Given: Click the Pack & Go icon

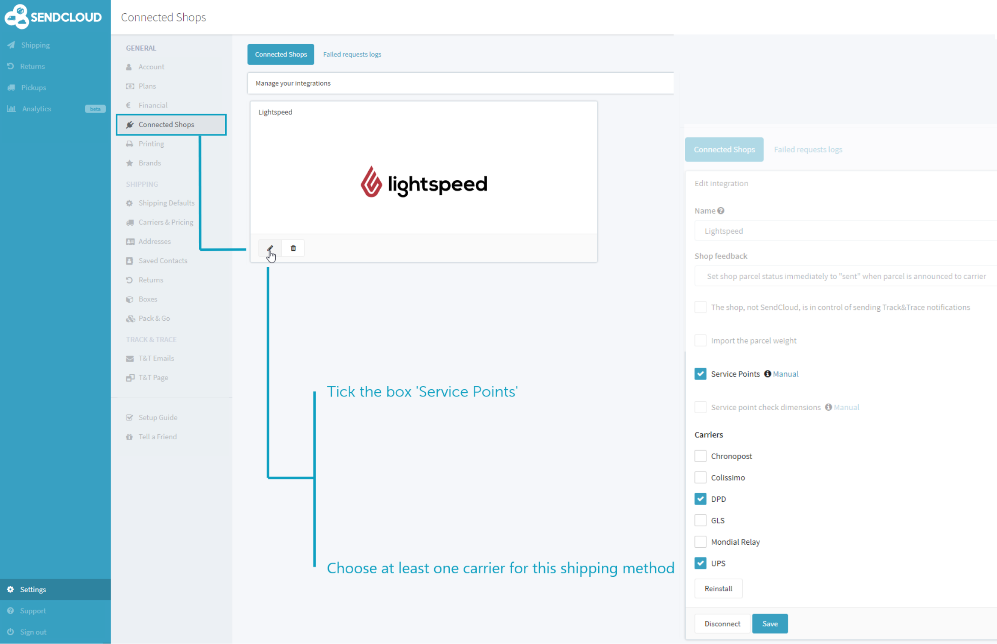Looking at the screenshot, I should [130, 319].
